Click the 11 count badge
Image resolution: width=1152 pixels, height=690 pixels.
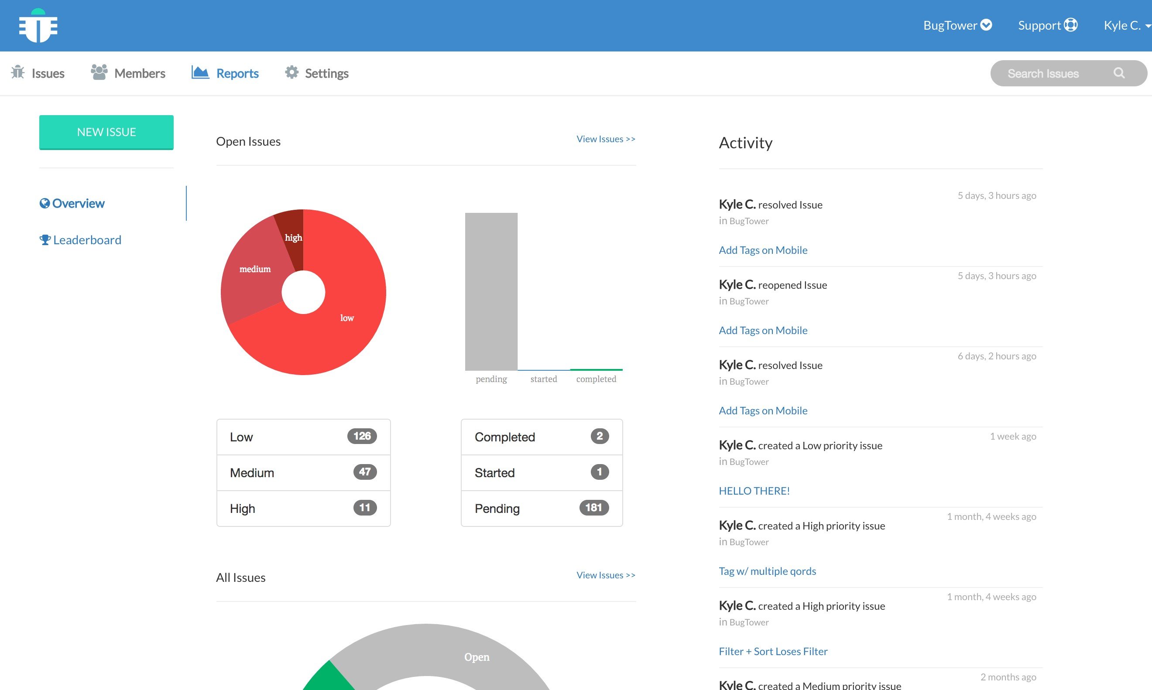(x=365, y=508)
